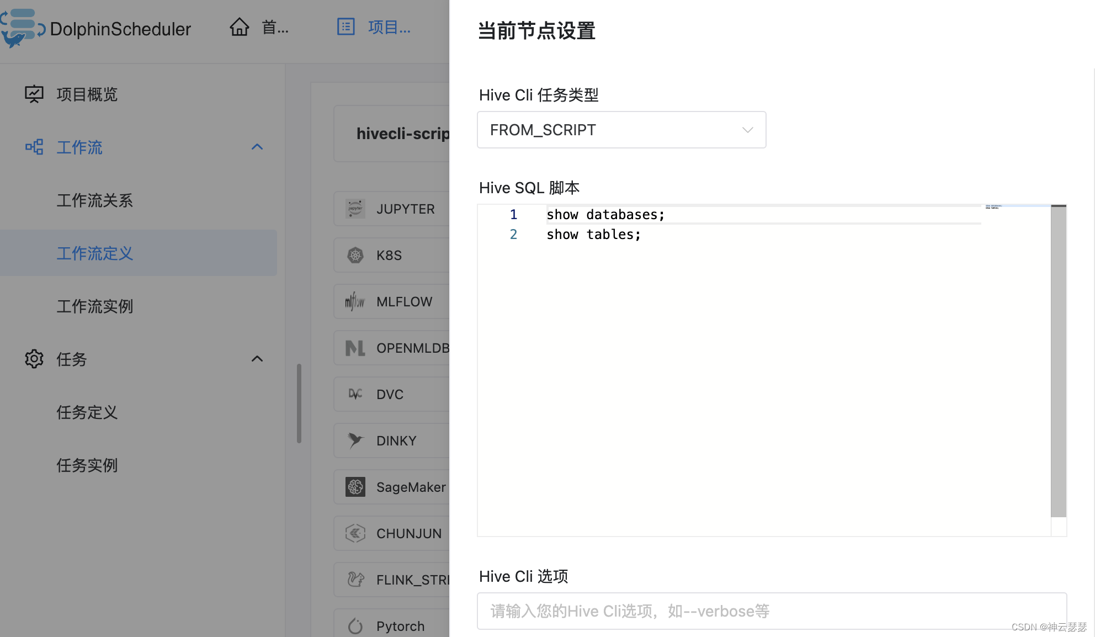Open 任务定义 menu item
The image size is (1095, 637).
coord(87,412)
